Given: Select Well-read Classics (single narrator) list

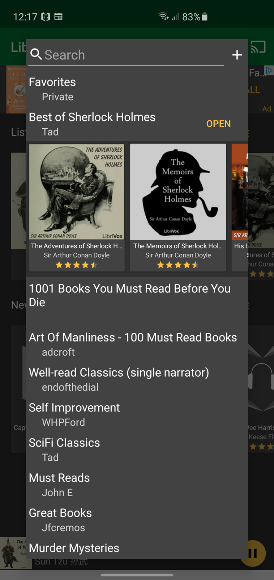Looking at the screenshot, I should (137, 380).
